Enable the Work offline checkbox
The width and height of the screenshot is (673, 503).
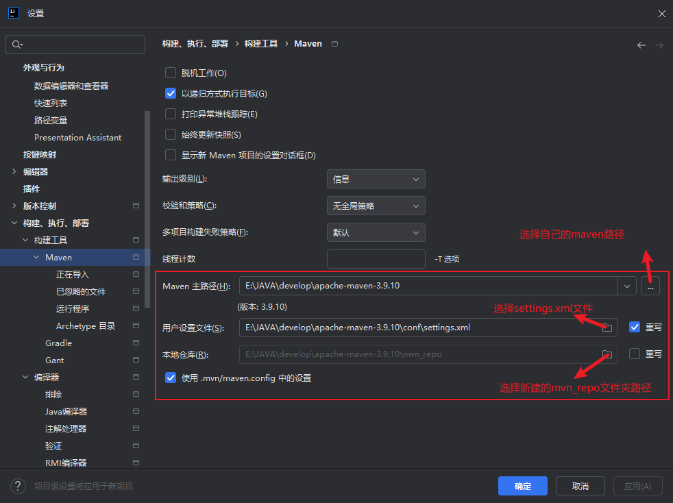click(171, 73)
